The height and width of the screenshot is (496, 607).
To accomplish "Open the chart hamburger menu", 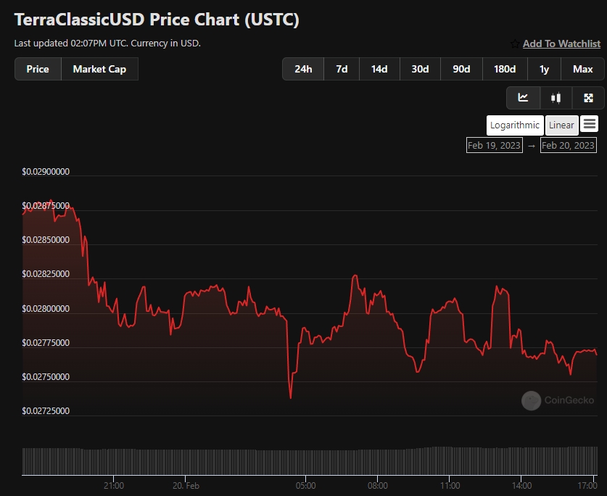I will (x=590, y=124).
